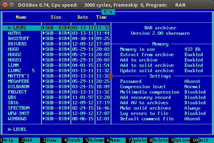Screen dimensions: 214x143
Task: Click the Name column header
Action: 21,17
